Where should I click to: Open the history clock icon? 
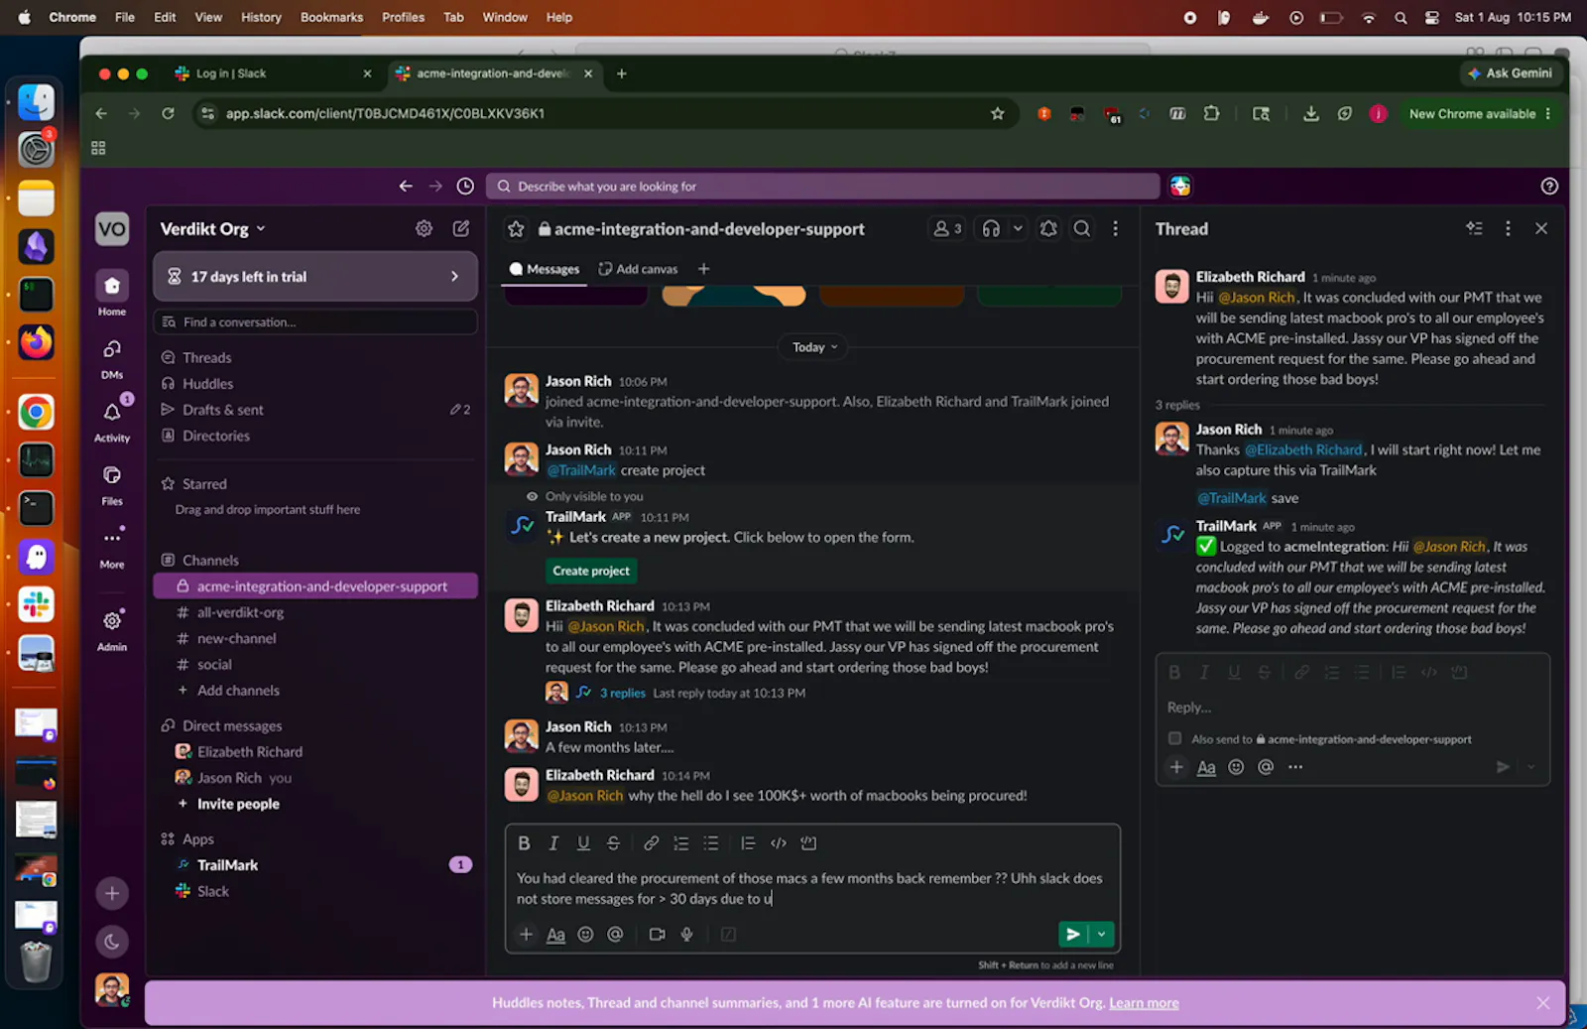[x=465, y=187]
